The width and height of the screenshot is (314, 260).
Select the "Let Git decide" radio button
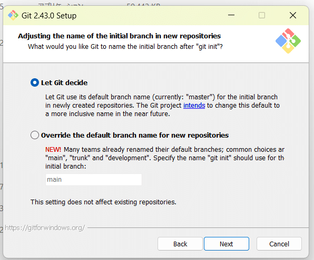click(35, 82)
